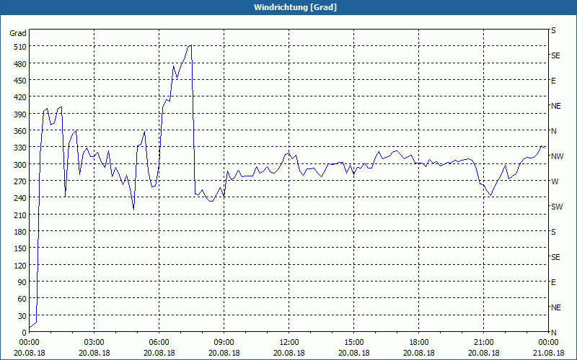Click the Windrichtung [Grad] chart title
Viewport: 577px width, 360px height.
click(295, 7)
